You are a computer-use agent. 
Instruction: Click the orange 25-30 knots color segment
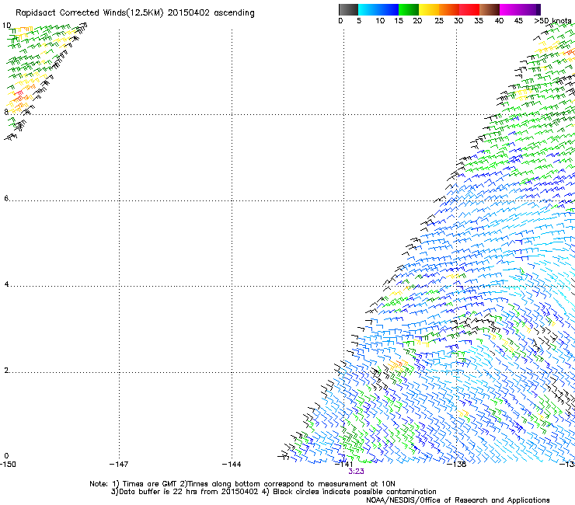coord(449,9)
